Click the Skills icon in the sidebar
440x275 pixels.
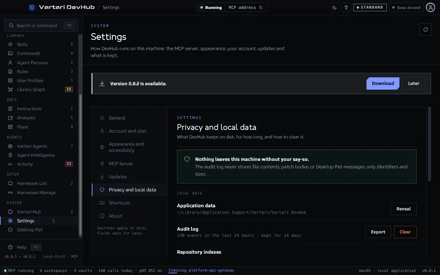click(x=10, y=44)
